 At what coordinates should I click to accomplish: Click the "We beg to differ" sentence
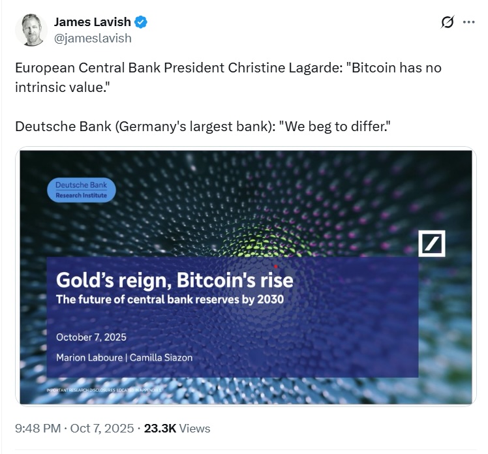[x=202, y=125]
